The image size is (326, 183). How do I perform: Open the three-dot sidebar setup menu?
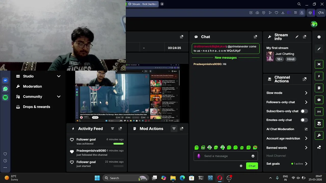point(5,167)
